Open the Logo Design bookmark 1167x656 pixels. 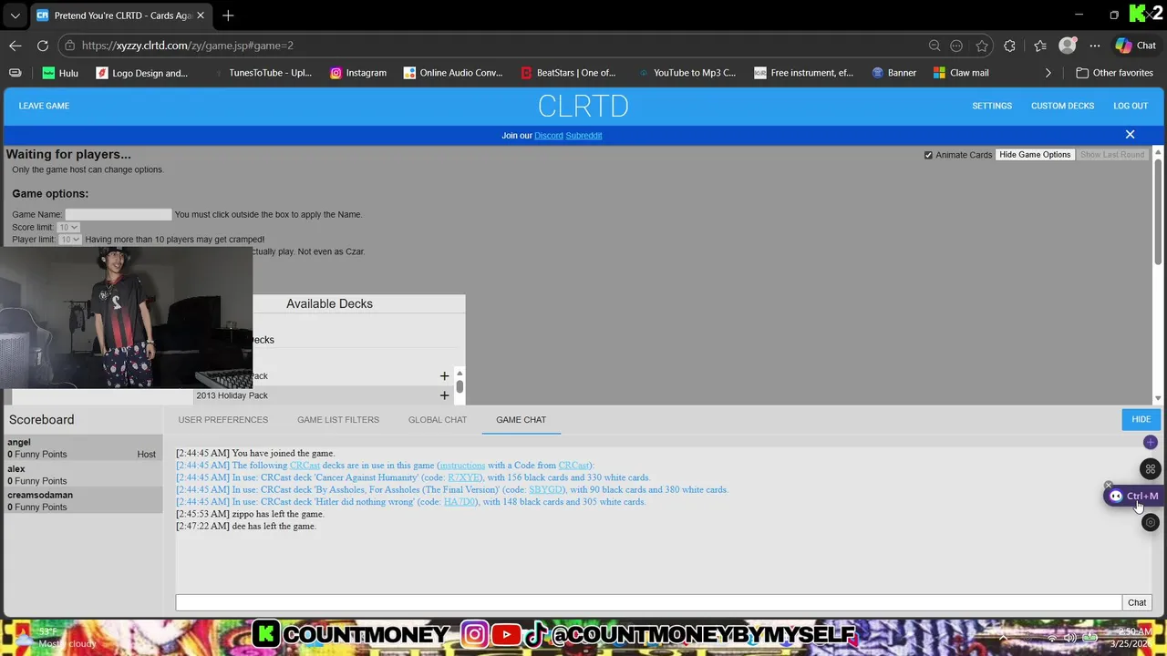pos(142,73)
